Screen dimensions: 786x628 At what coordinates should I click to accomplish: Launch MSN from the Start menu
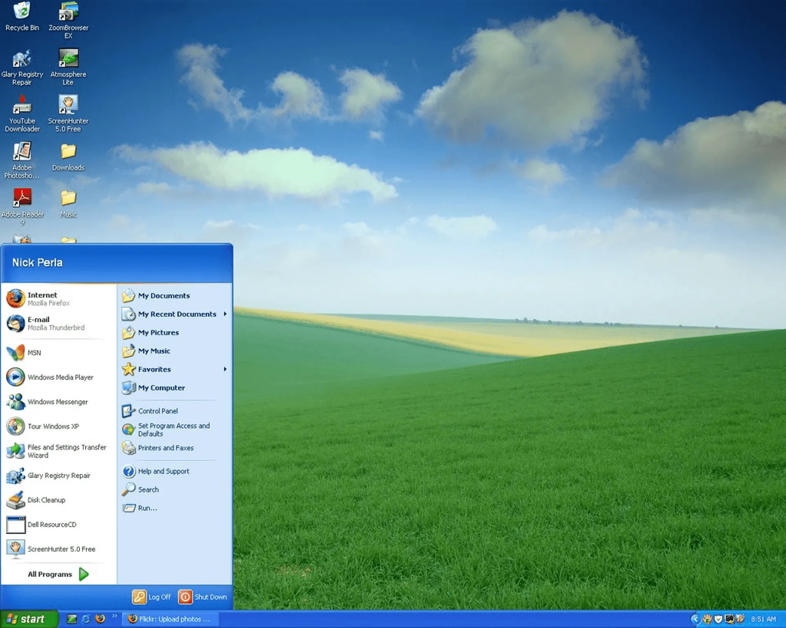[34, 352]
